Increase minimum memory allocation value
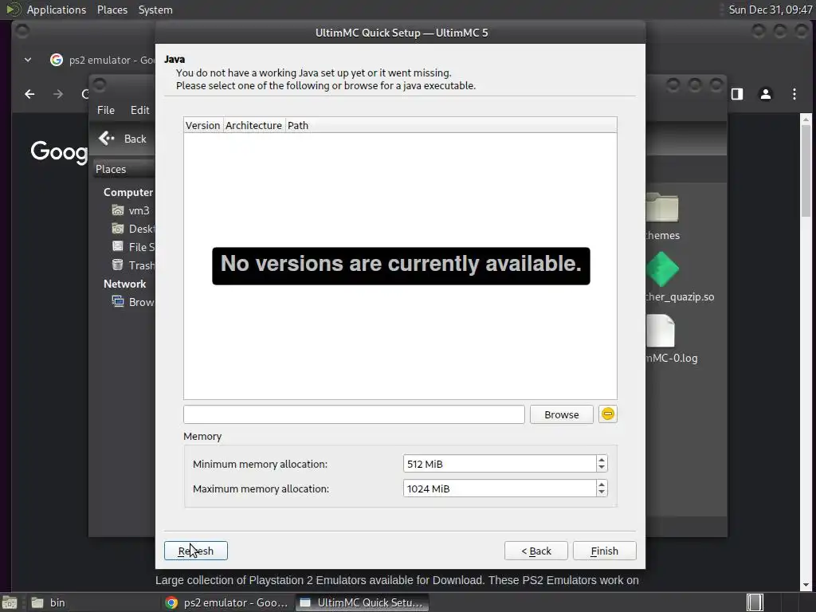 pyautogui.click(x=602, y=460)
